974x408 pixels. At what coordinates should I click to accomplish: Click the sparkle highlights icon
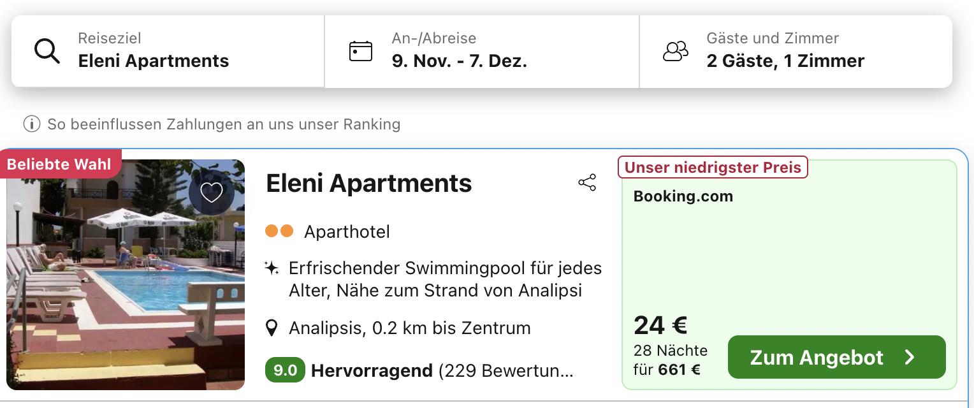272,268
